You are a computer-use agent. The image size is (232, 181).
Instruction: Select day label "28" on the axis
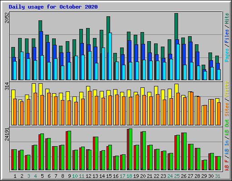197,176
